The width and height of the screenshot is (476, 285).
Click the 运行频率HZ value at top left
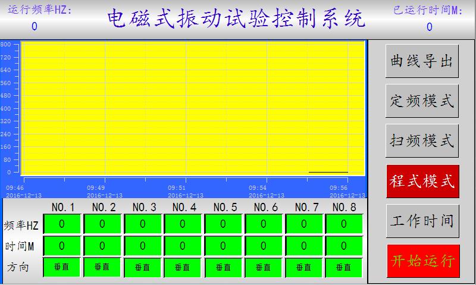click(x=34, y=26)
